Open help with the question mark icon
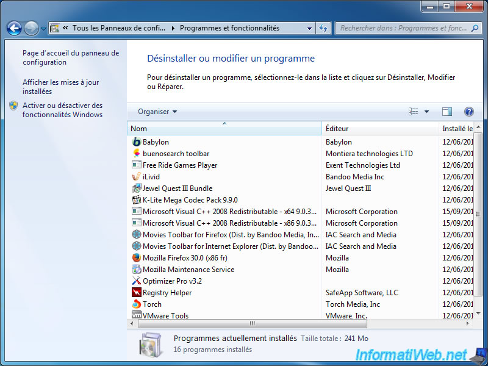The image size is (488, 366). pos(468,112)
